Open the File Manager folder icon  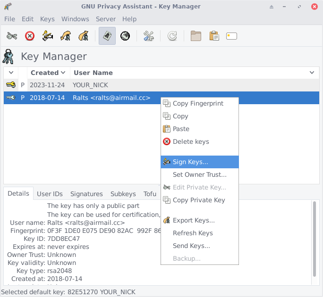click(x=196, y=36)
